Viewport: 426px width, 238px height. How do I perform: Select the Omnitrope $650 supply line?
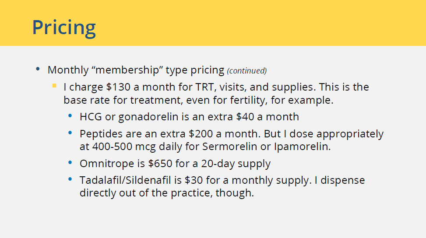click(175, 164)
